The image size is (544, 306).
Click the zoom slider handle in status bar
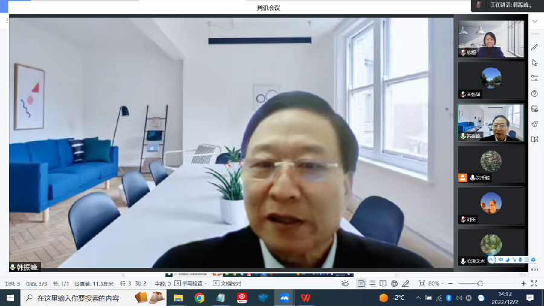[480, 283]
